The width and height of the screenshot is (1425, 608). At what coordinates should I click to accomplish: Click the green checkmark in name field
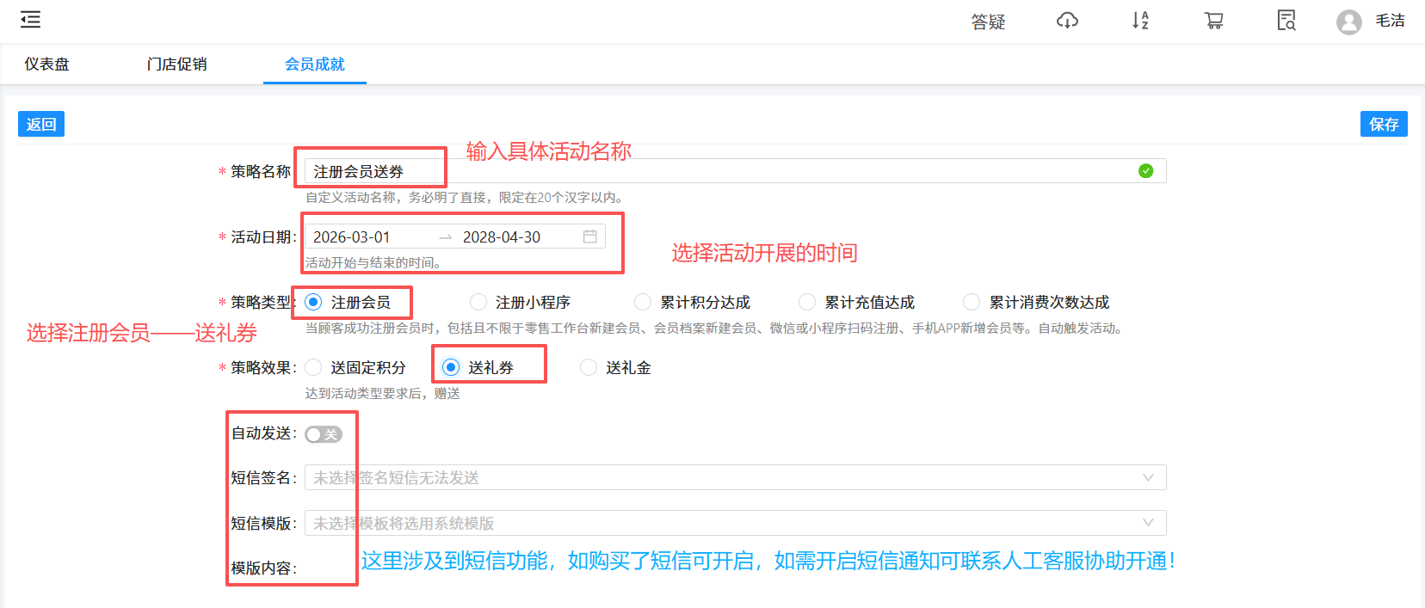(1145, 171)
